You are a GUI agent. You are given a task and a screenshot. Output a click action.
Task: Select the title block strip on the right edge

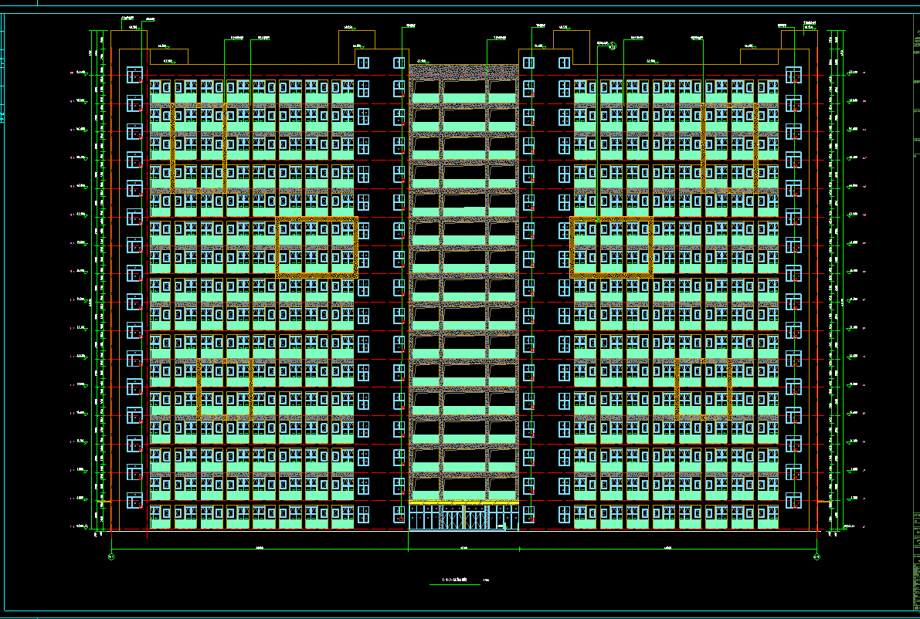point(916,309)
